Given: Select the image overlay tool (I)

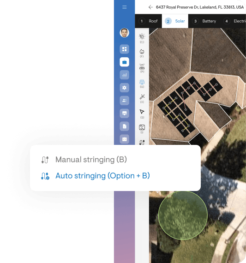Looking at the screenshot, I should click(x=142, y=129).
